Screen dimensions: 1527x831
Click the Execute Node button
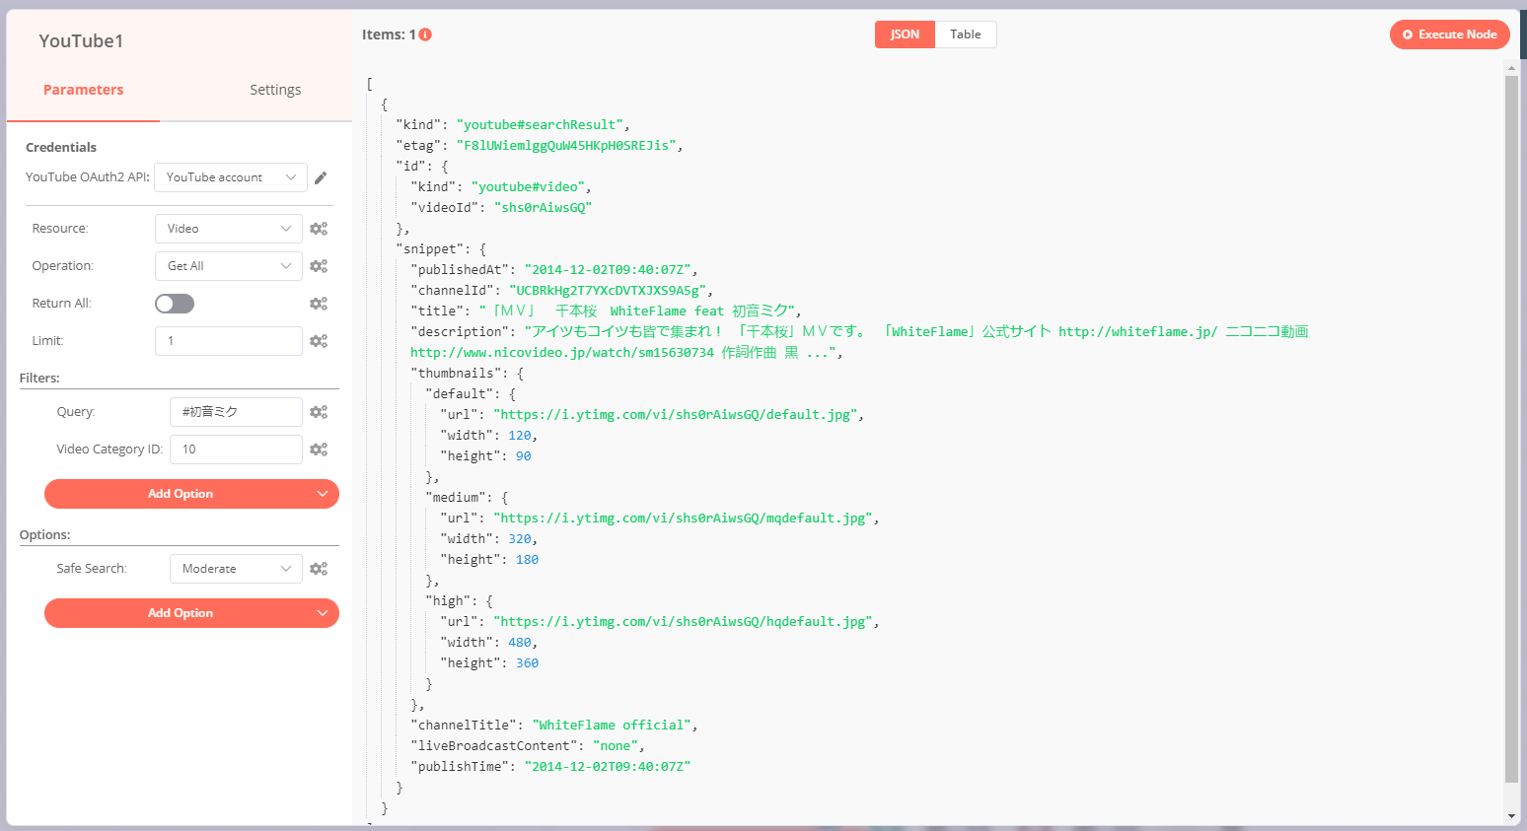pyautogui.click(x=1449, y=35)
